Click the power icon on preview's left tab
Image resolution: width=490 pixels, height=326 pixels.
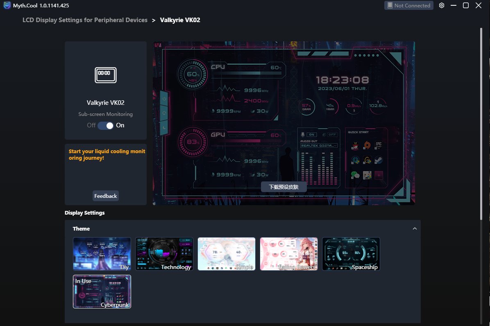(164, 99)
